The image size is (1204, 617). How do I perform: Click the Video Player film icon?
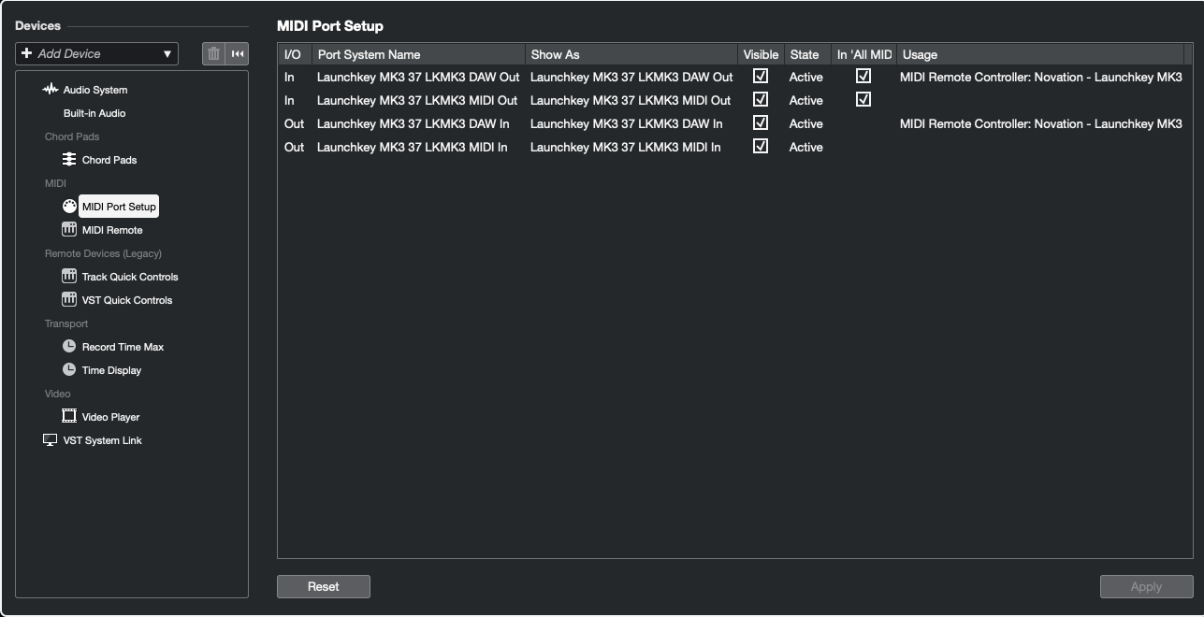tap(69, 417)
